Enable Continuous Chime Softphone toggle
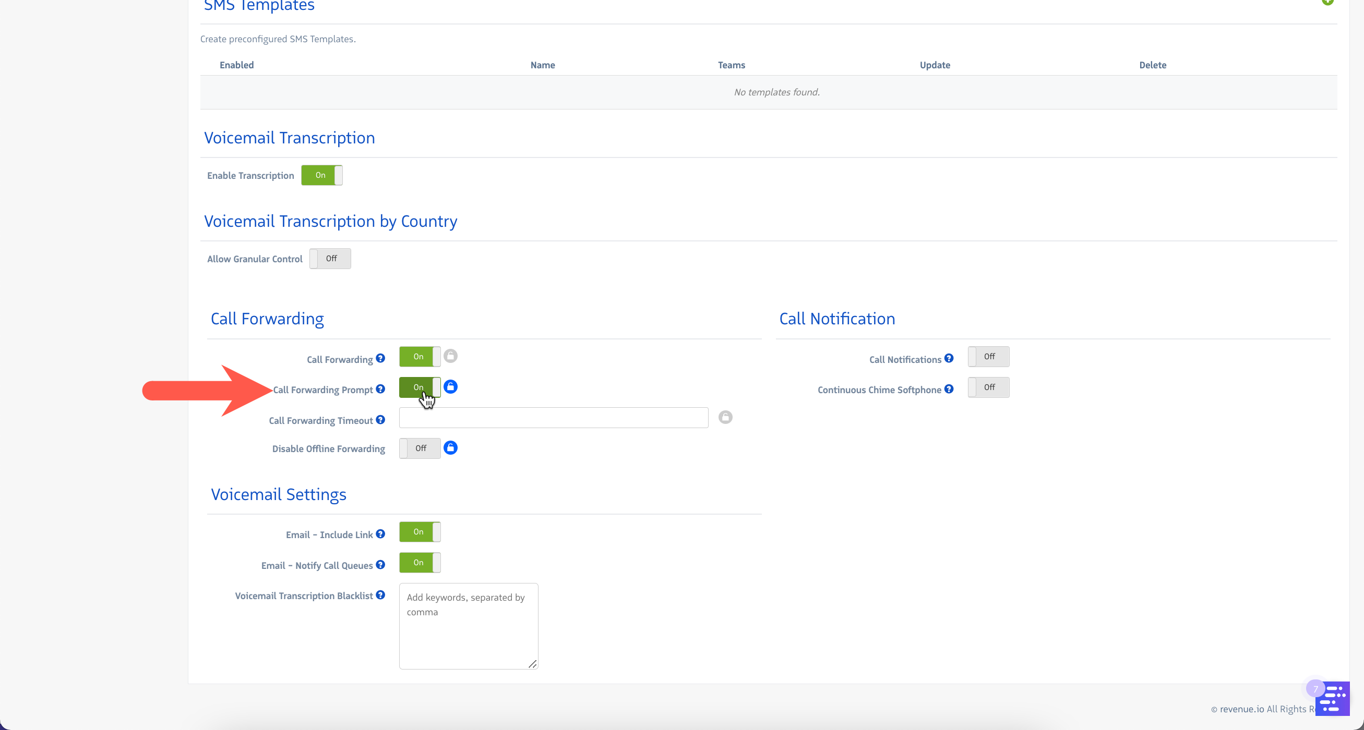This screenshot has width=1364, height=730. click(x=988, y=387)
